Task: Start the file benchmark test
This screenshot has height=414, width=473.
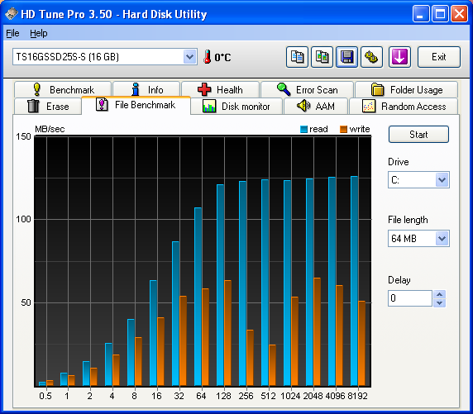Action: 418,135
